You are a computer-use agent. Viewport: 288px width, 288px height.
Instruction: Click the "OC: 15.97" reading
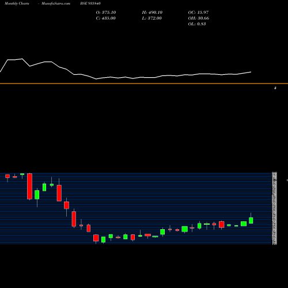[x=198, y=12]
